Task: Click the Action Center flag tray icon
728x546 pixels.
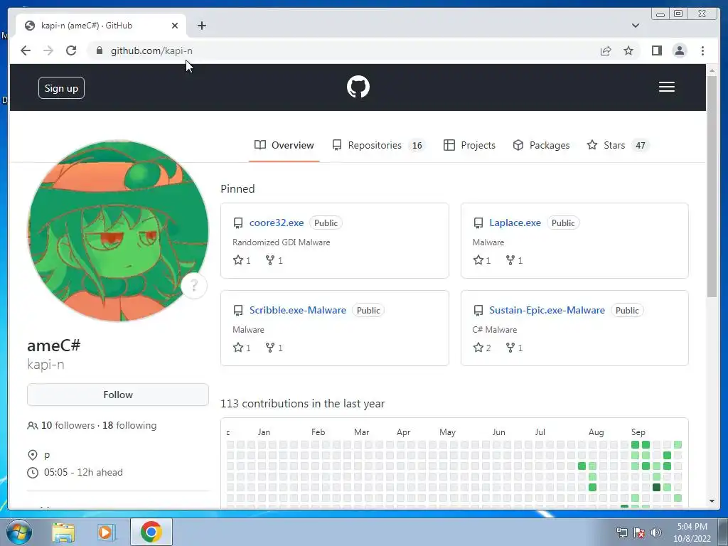Action: tap(639, 532)
